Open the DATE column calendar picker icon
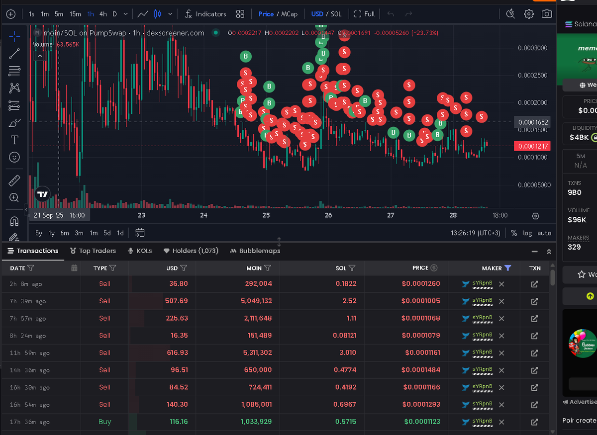Screen dimensions: 597x435 [74, 268]
